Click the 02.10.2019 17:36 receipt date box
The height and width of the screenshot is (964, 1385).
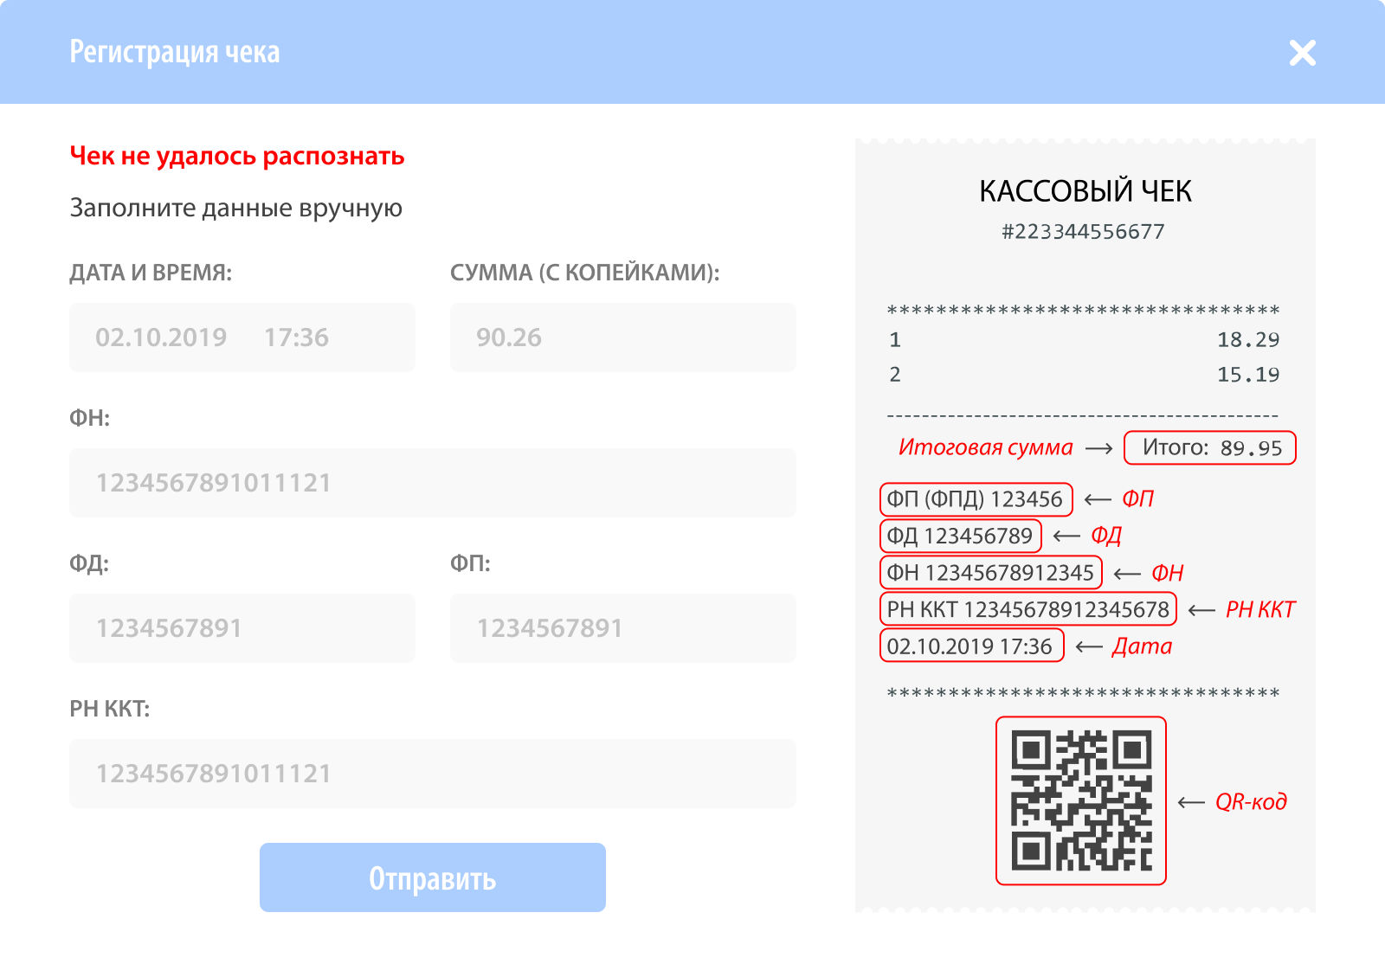point(972,646)
